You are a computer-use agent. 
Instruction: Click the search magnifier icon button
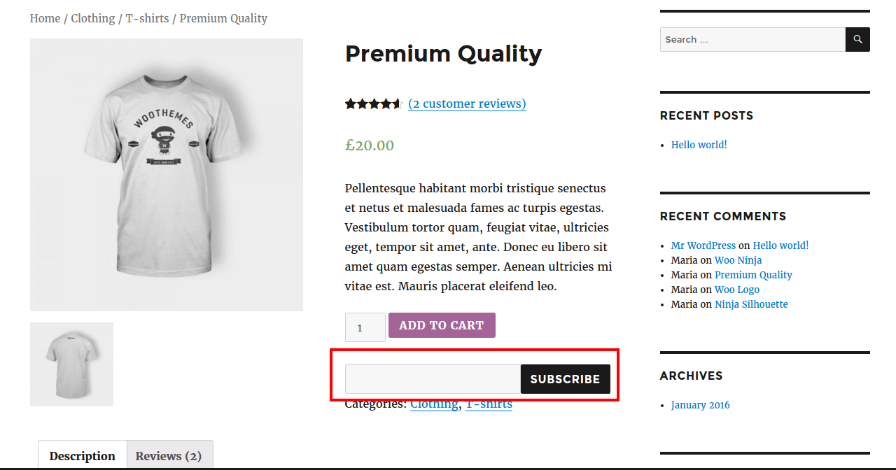[x=857, y=39]
